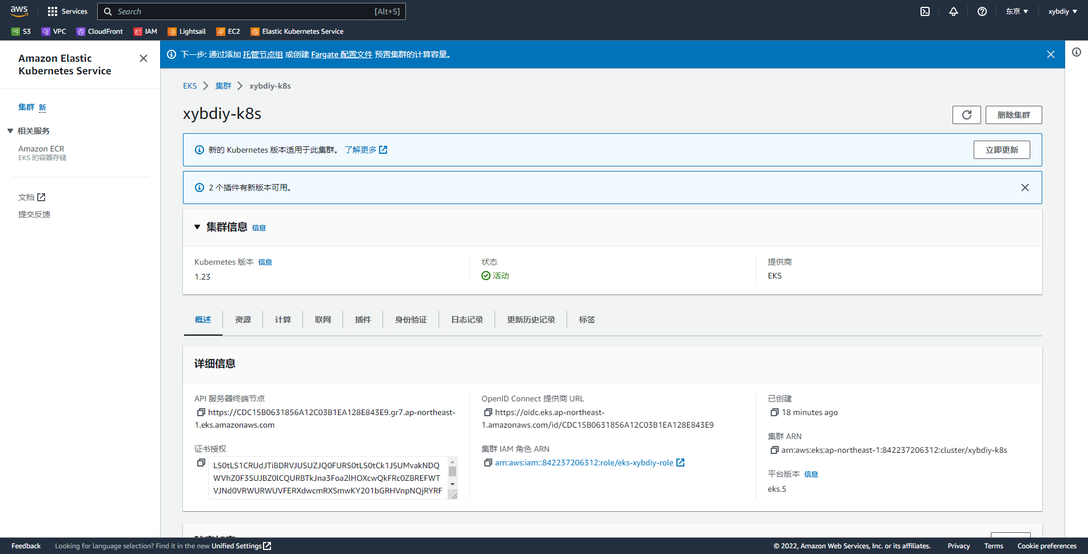Open the CloudFront shortcut
This screenshot has height=554, width=1088.
(x=100, y=31)
